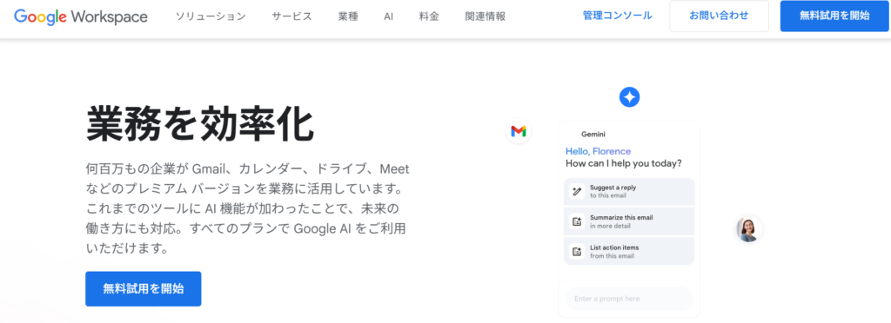Click the woman's profile avatar

tap(747, 229)
